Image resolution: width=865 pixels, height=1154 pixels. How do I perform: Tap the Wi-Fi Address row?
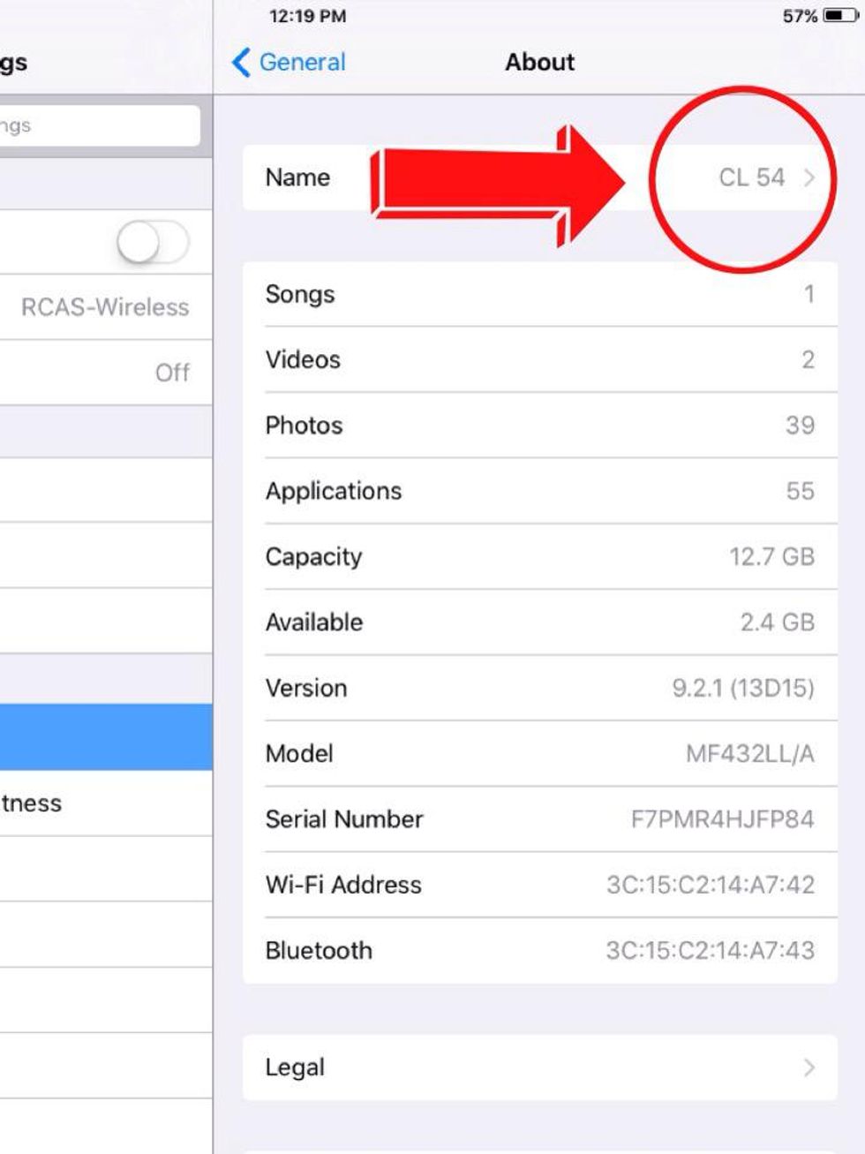(539, 885)
